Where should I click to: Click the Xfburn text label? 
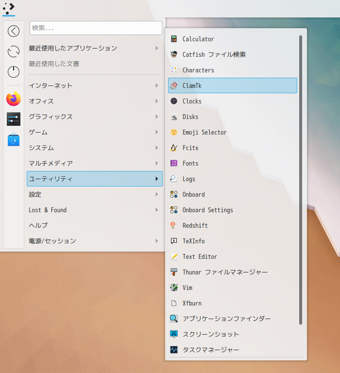tap(192, 303)
